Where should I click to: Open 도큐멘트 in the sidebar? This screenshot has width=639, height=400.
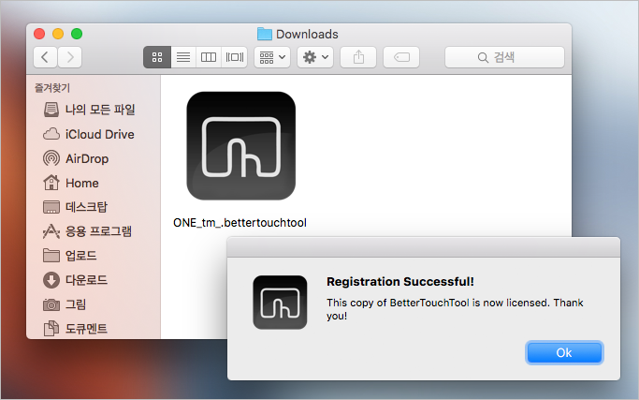(94, 328)
